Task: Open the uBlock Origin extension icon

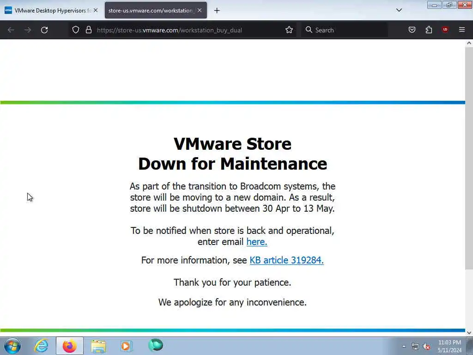Action: click(x=445, y=30)
